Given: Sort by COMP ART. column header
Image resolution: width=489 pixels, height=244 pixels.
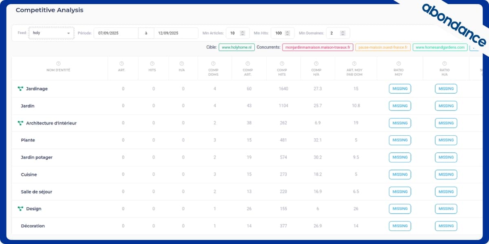Looking at the screenshot, I should pyautogui.click(x=248, y=72).
